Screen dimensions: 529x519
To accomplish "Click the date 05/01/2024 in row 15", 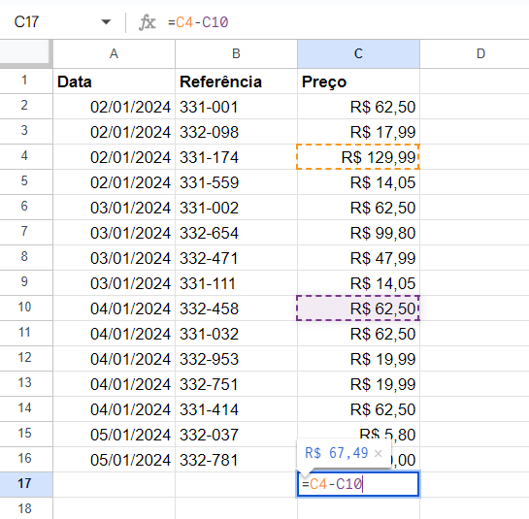I will pyautogui.click(x=114, y=435).
